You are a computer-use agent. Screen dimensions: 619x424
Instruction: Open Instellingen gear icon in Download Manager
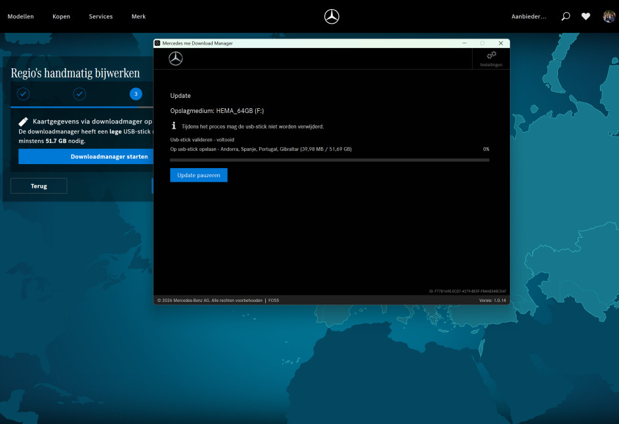[491, 58]
